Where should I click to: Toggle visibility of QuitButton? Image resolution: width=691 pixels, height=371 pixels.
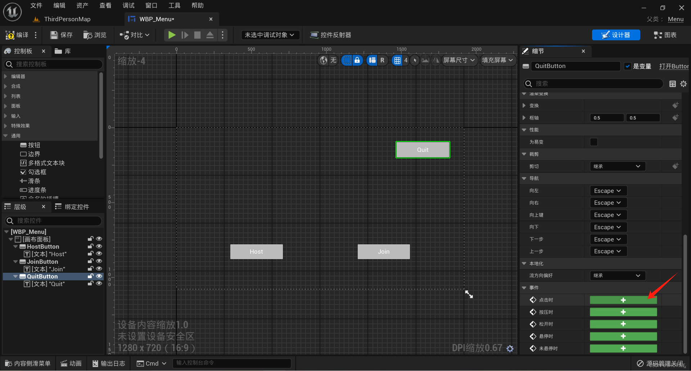click(99, 276)
